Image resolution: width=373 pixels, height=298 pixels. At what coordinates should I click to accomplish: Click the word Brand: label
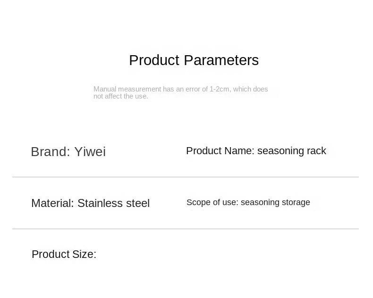pos(51,152)
